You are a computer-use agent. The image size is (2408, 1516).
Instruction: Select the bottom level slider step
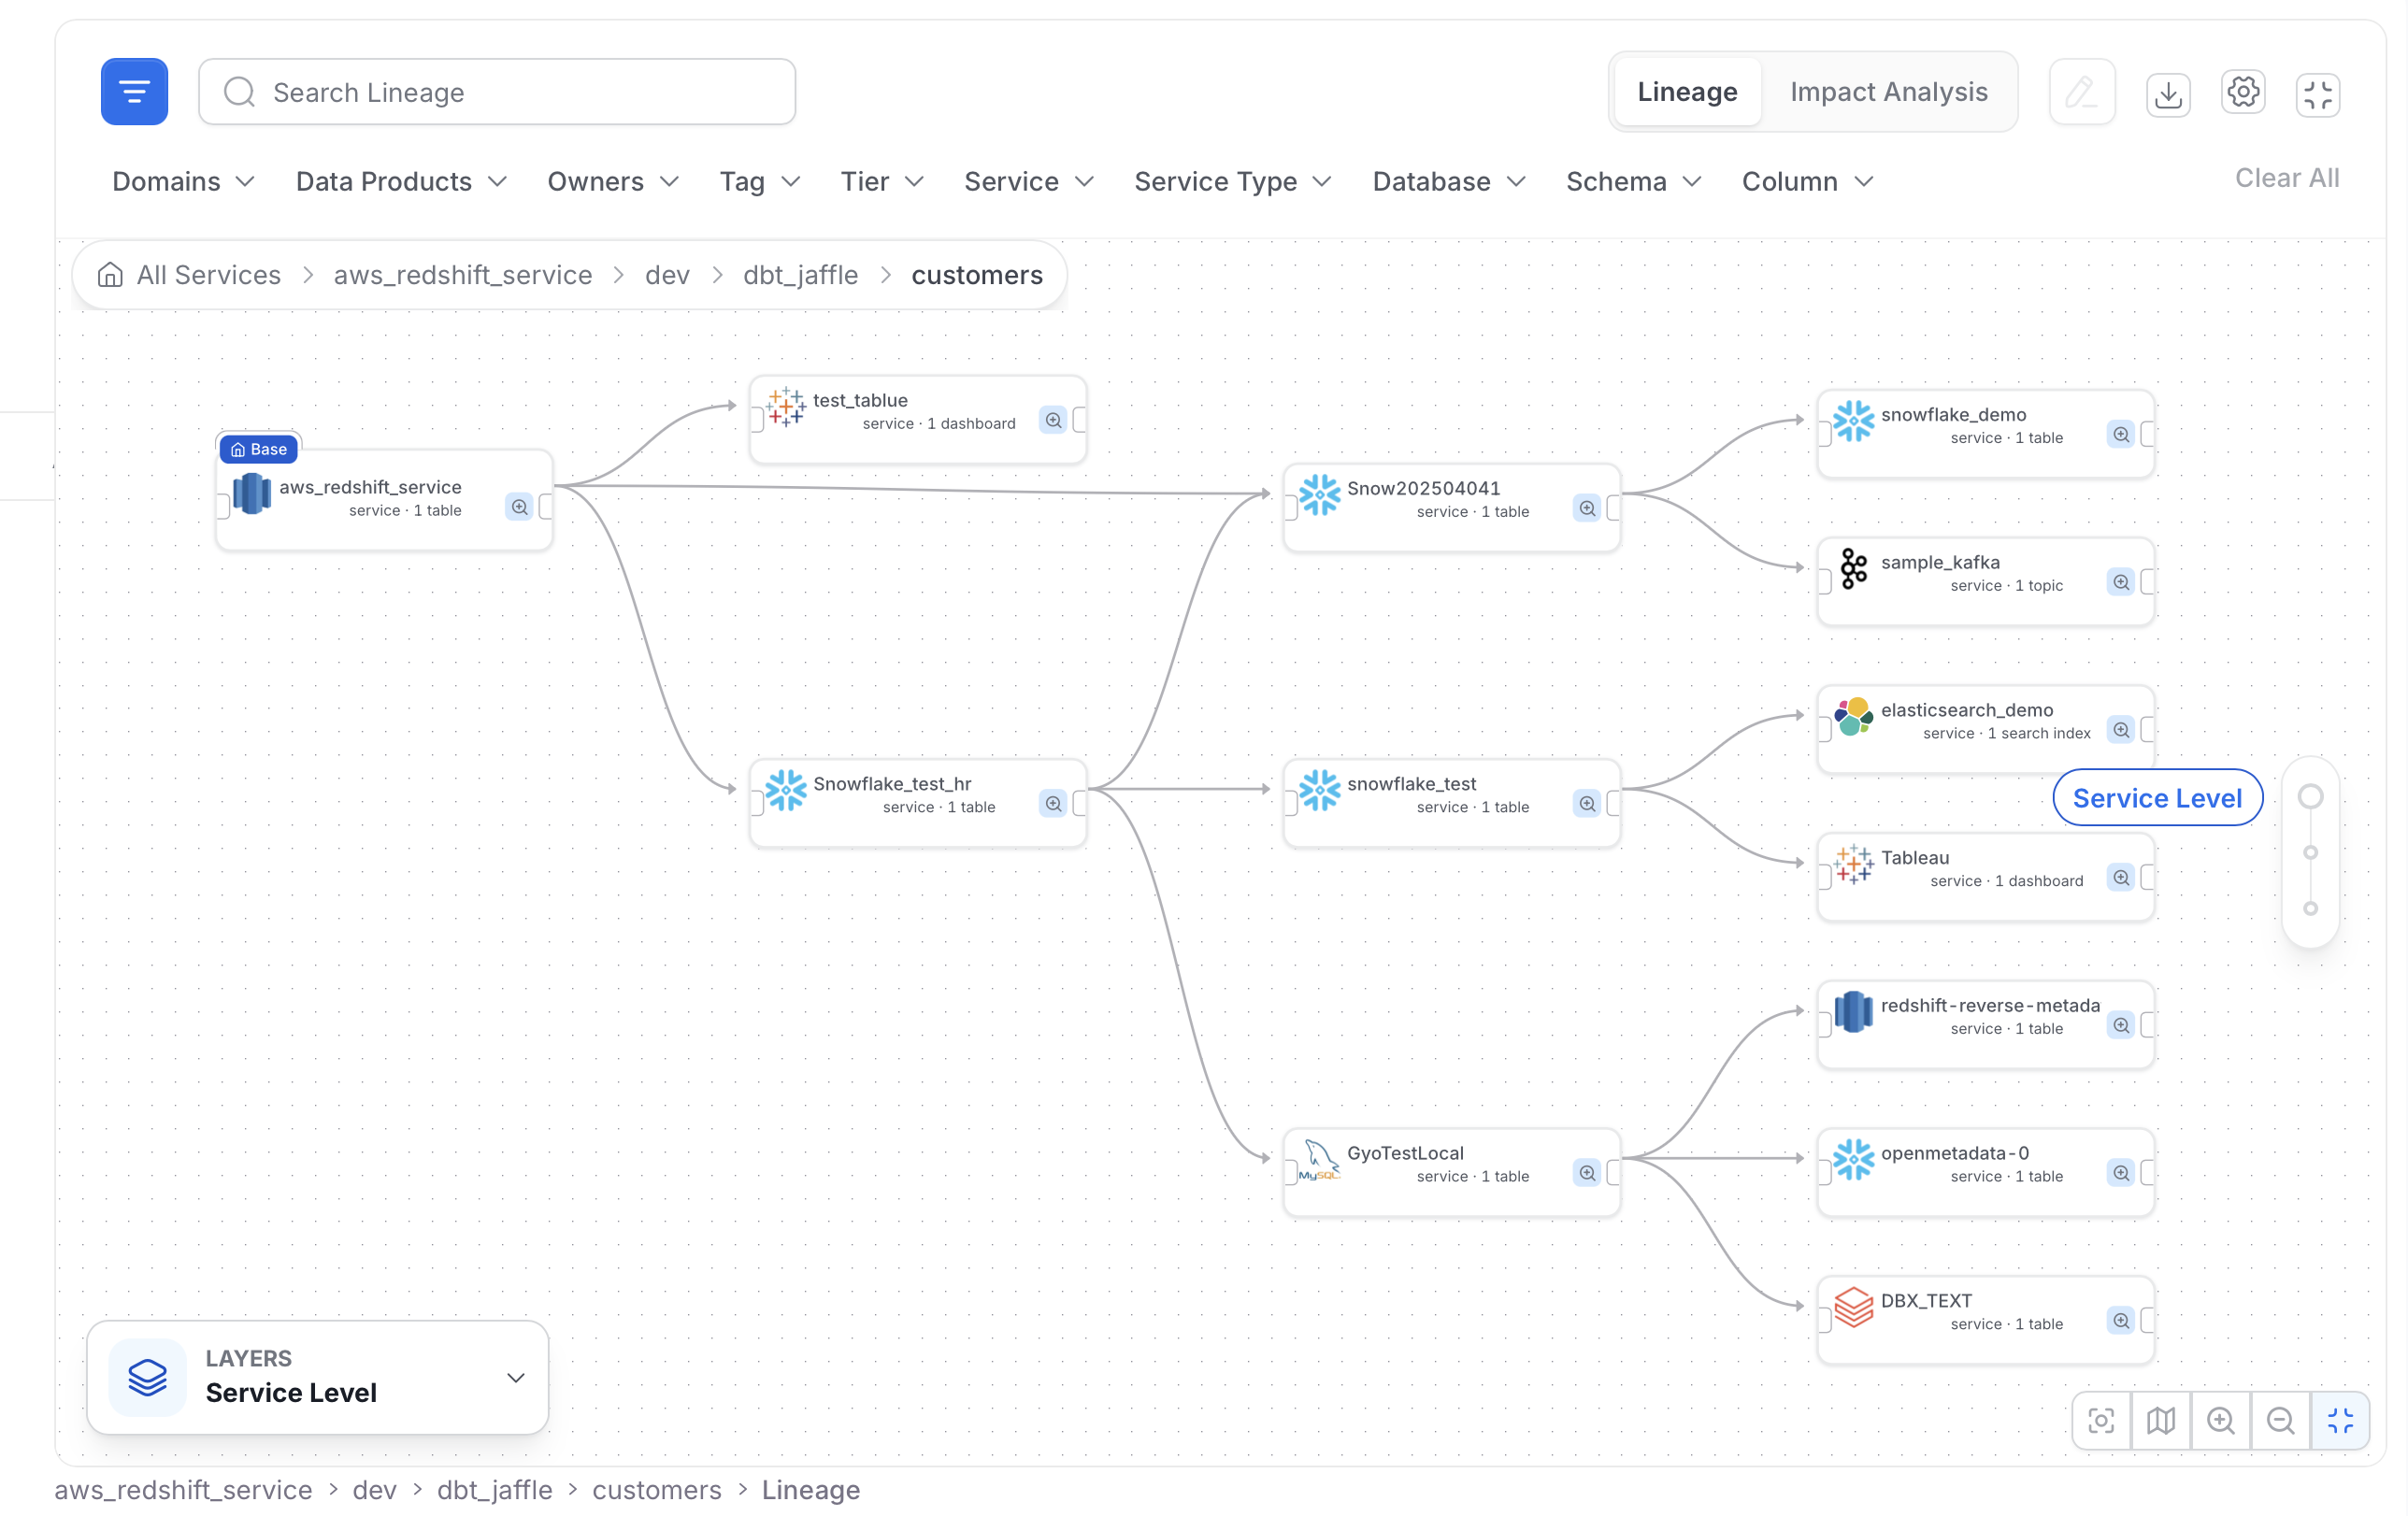click(x=2310, y=909)
